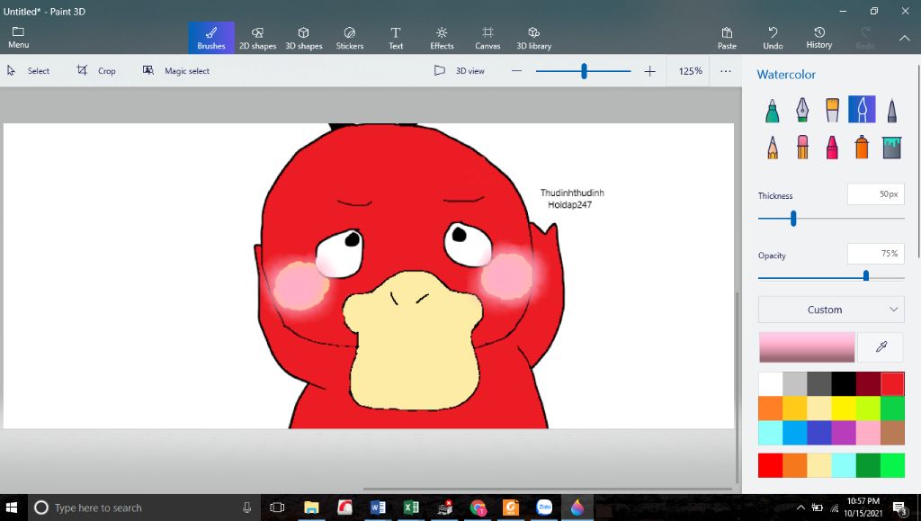Click the horizontal canvas scrollbar
921x521 pixels.
pos(547,488)
